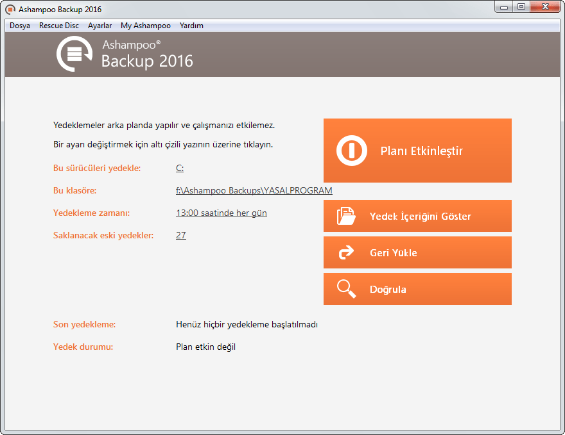
Task: Edit the Ashampoo Backups destination folder path
Action: point(254,191)
